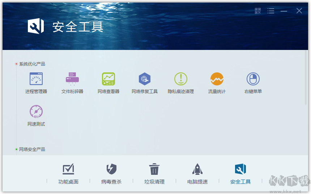Launch the 隐私痕迹清理 privacy cleaner icon
The width and height of the screenshot is (311, 194).
point(181,79)
